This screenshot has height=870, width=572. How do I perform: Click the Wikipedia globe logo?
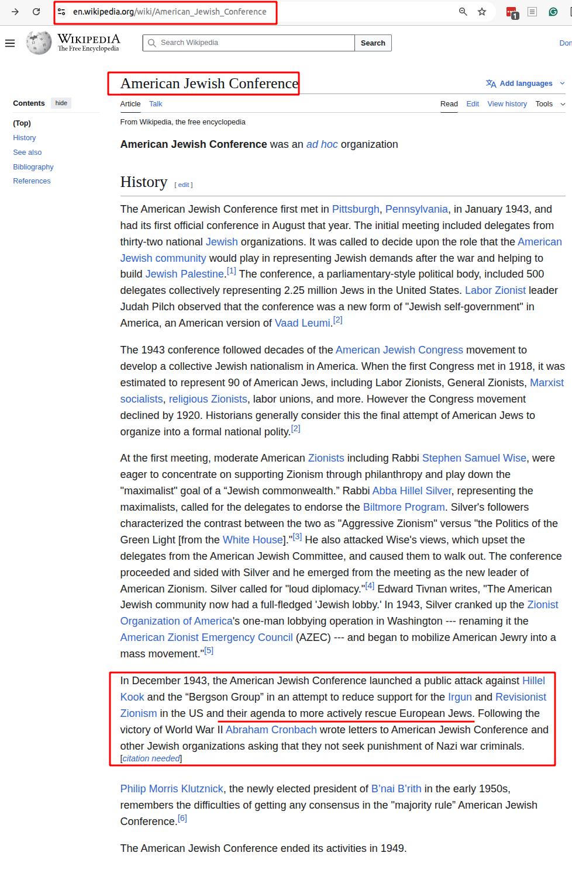click(39, 43)
